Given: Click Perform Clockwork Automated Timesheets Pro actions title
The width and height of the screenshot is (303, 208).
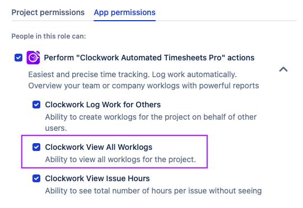Looking at the screenshot, I should (x=149, y=58).
